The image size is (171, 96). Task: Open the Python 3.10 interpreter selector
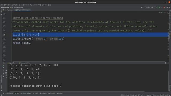160,95
